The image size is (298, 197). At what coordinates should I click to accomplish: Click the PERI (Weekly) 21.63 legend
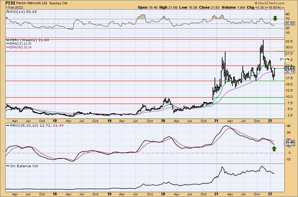coord(29,40)
